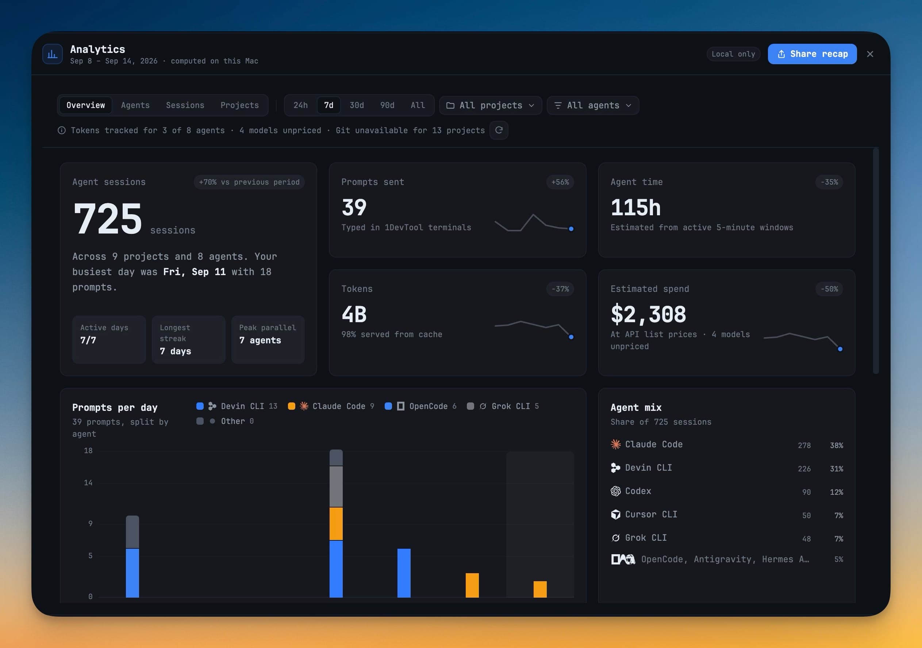922x648 pixels.
Task: Click the Longest streak '7 days' tile
Action: 188,340
